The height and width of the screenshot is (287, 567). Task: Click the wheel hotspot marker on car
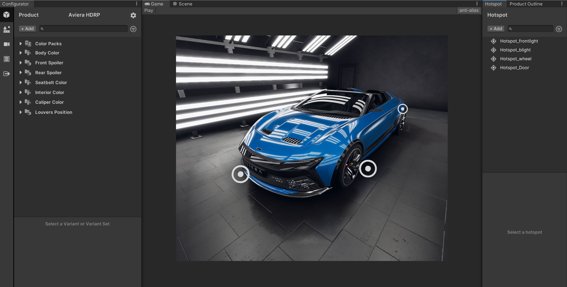click(368, 168)
